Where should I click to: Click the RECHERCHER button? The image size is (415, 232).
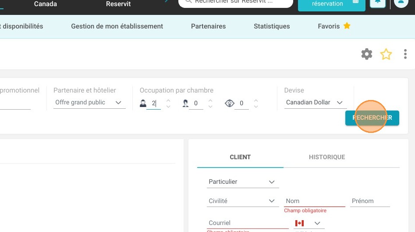point(372,118)
